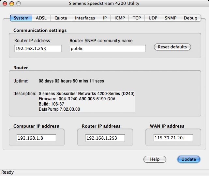Click the Siemens Subscriber Networks 4200-Series description line
Screen dimensions: 209x176
tap(86, 94)
